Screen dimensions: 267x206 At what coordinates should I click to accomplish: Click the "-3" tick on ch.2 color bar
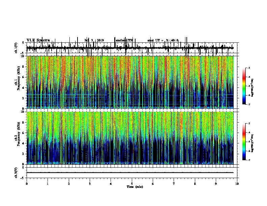(x=248, y=124)
